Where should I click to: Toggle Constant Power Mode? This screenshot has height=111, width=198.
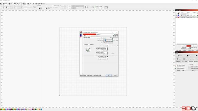click(x=104, y=42)
